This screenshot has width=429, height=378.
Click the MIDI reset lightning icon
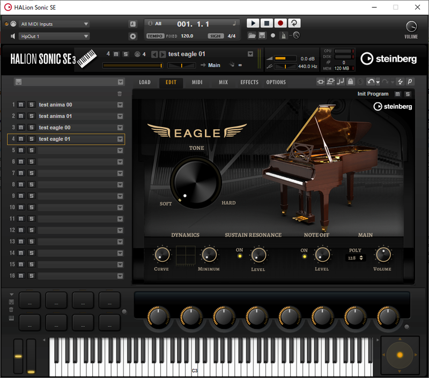[400, 81]
